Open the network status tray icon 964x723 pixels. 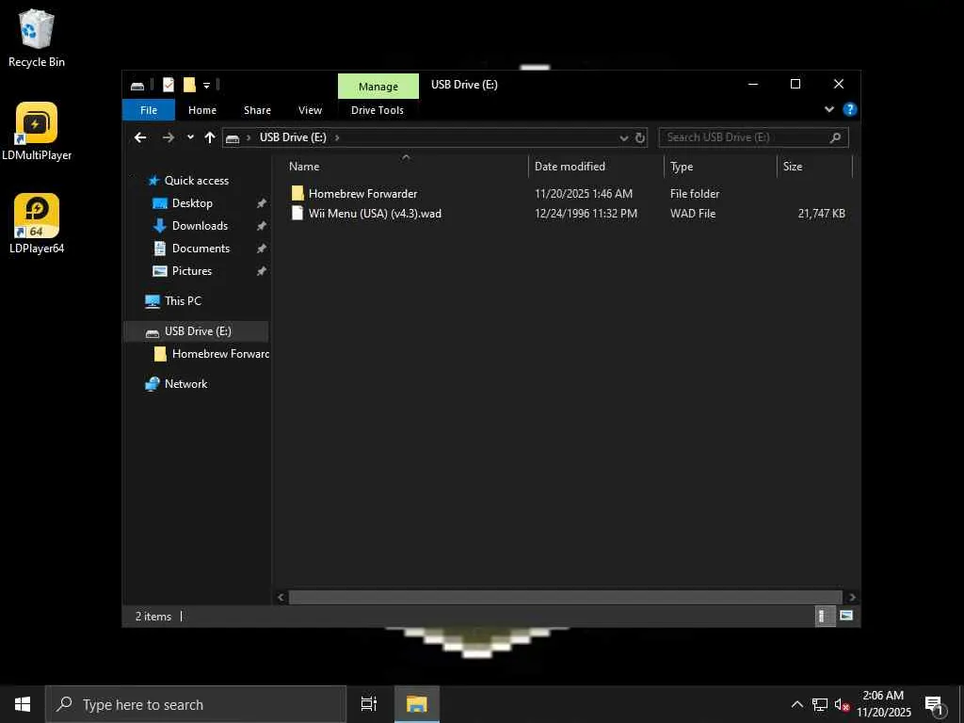pos(820,704)
